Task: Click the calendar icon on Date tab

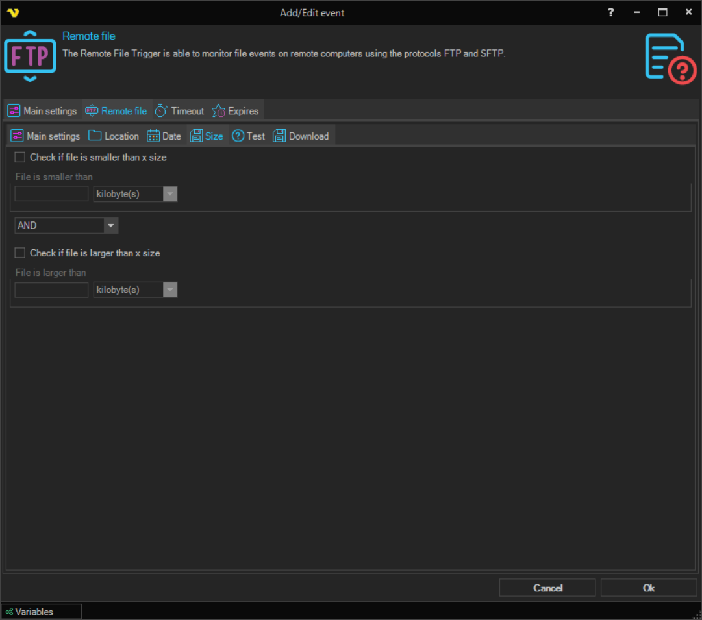Action: (153, 136)
